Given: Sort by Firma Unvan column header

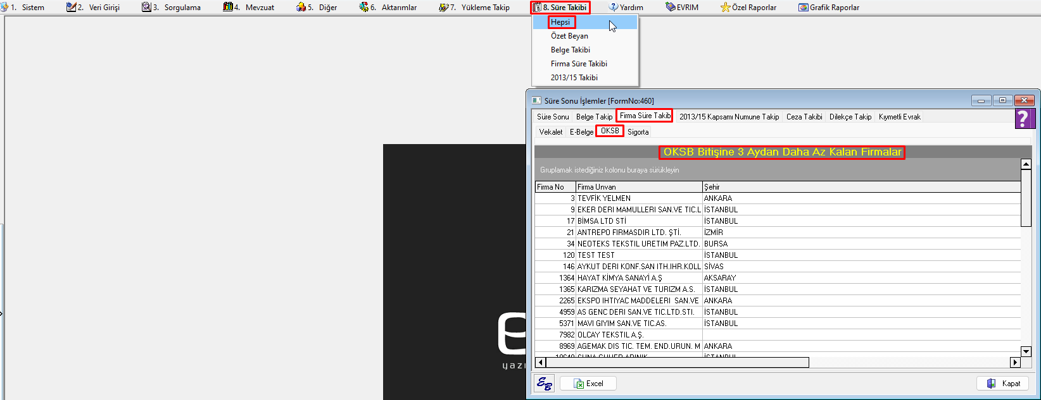Looking at the screenshot, I should coord(639,187).
